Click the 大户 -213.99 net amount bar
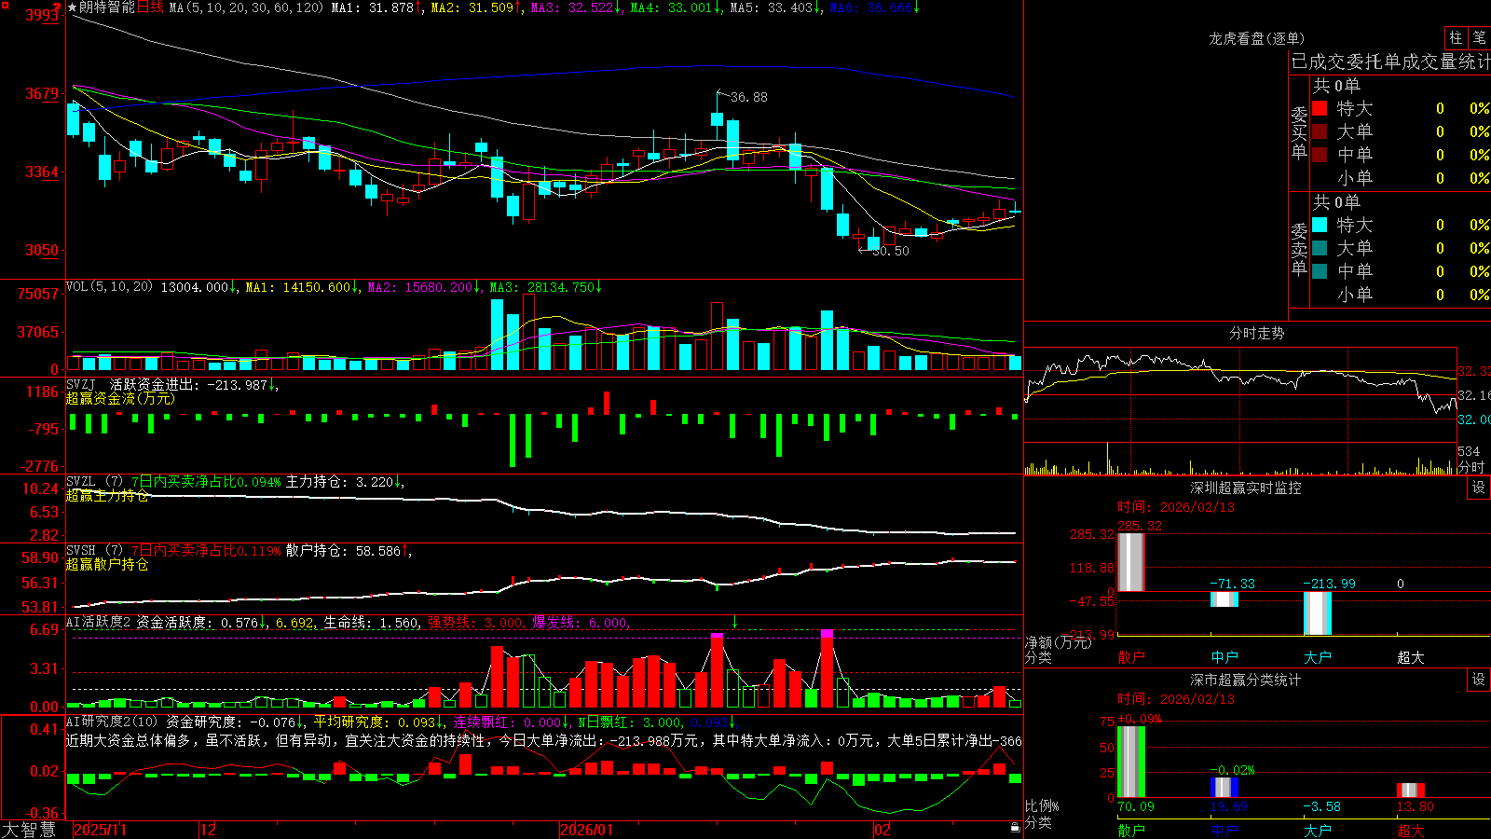 (x=1318, y=612)
